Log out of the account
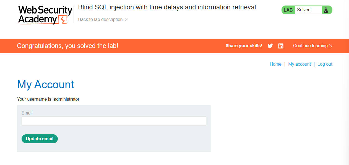349x165 pixels. (x=325, y=64)
